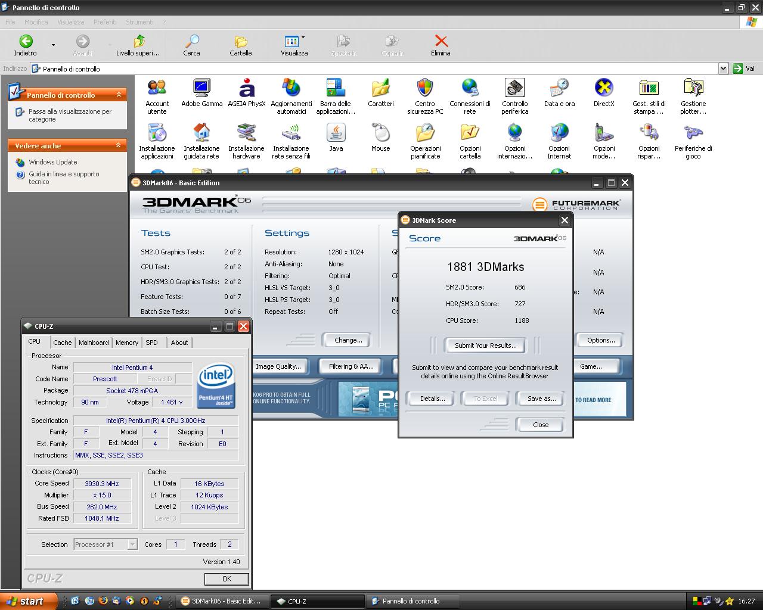Click OK button in CPU-Z
The height and width of the screenshot is (610, 763).
[x=227, y=579]
